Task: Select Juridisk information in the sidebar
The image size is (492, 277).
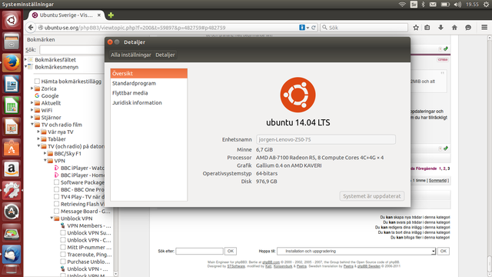Action: [148, 102]
